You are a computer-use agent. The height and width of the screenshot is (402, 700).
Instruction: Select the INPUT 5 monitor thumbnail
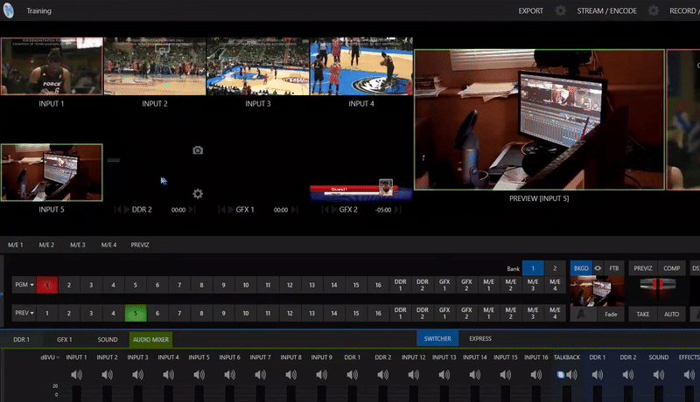point(52,172)
